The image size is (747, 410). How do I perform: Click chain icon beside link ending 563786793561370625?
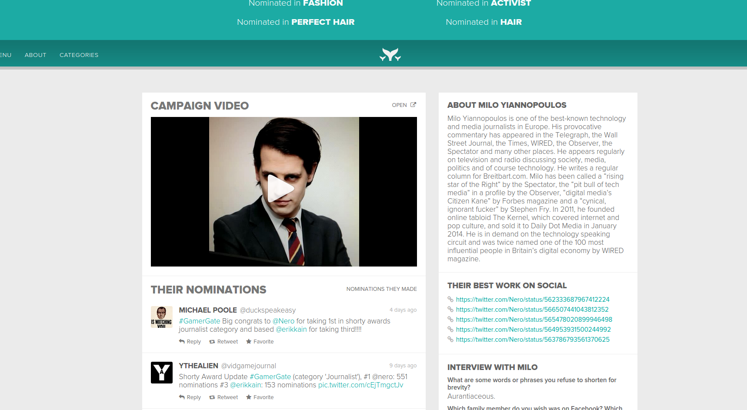click(450, 339)
